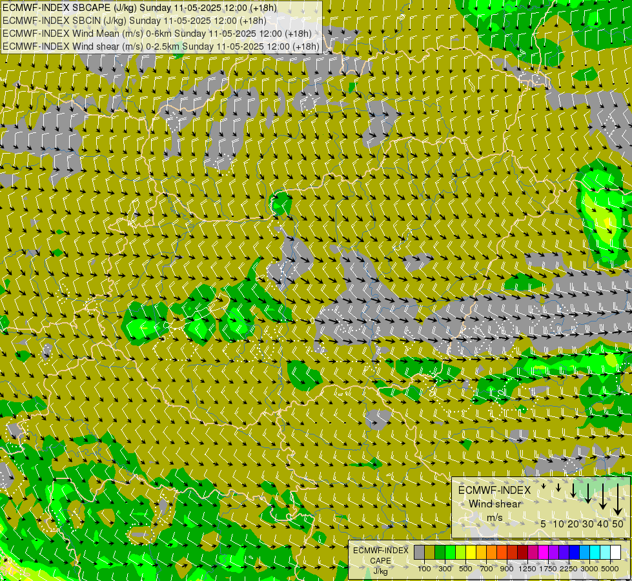Click the 5000 CAPE scale label
Viewport: 632px width, 581px height.
610,569
